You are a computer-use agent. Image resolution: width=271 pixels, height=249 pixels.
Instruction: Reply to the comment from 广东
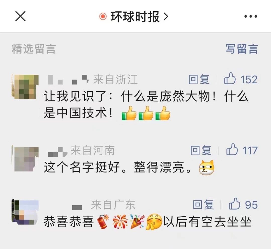(x=203, y=204)
